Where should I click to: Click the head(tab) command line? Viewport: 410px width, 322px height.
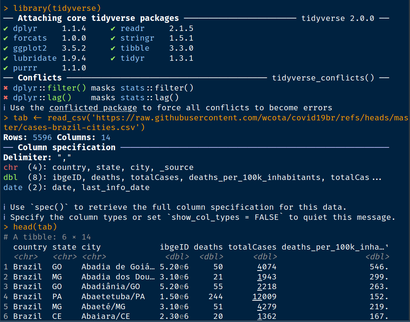(35, 227)
